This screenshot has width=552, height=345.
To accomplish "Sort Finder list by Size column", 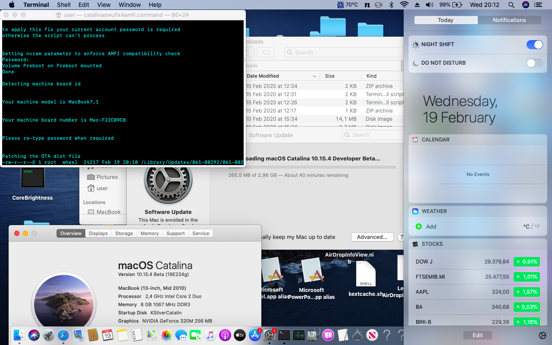I will coord(341,76).
